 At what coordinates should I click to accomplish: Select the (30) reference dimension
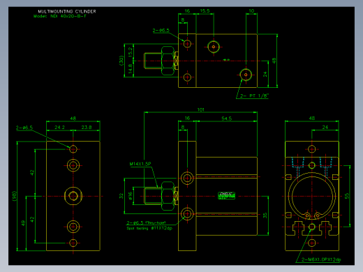[x=121, y=61]
